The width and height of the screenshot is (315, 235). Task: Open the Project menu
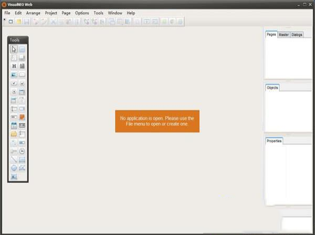coord(51,13)
